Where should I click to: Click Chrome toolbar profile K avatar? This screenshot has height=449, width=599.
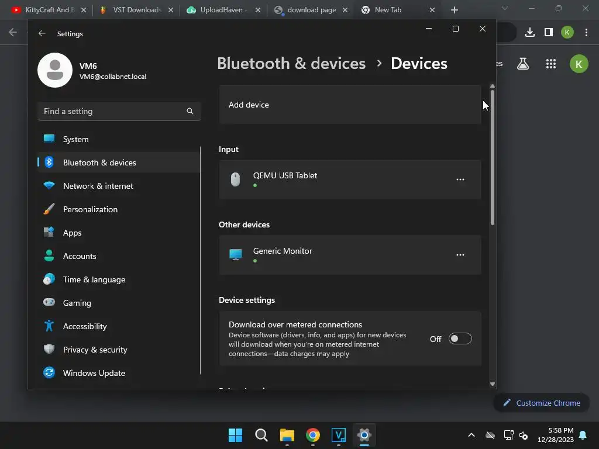pos(567,33)
